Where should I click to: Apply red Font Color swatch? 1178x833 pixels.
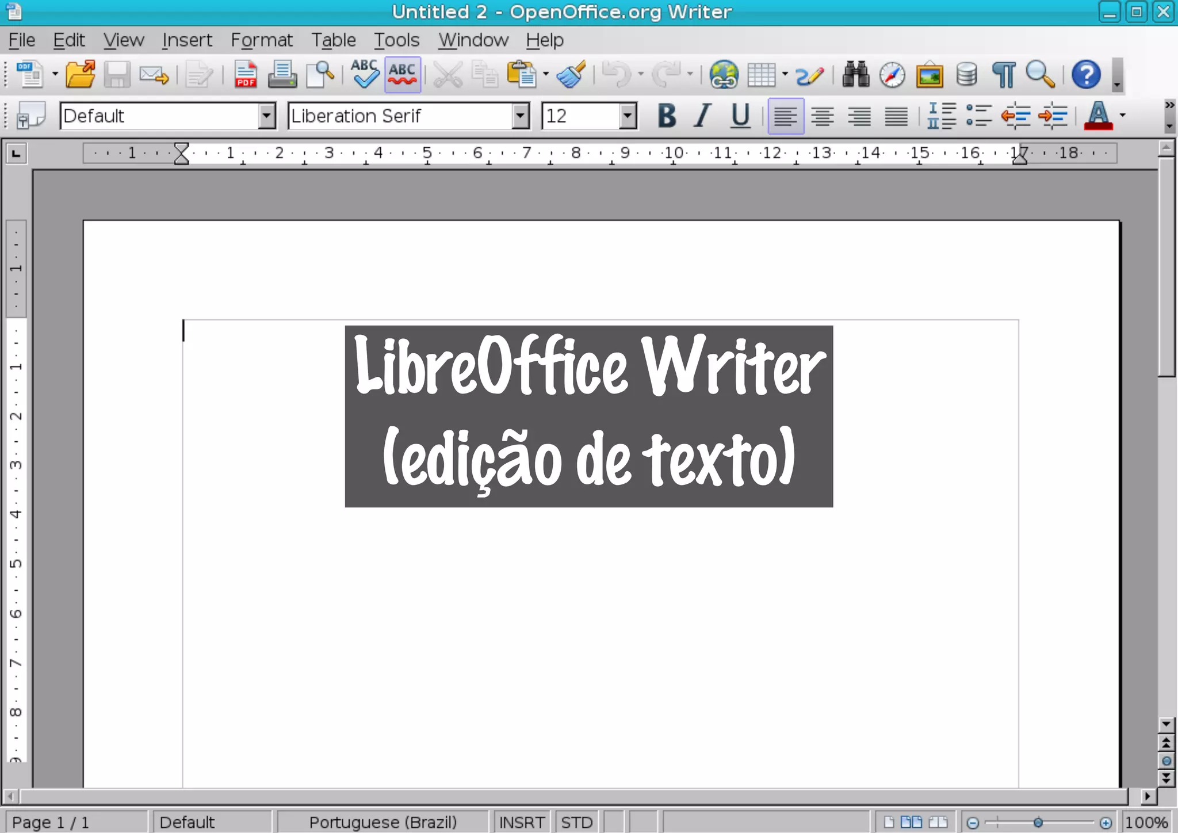coord(1099,116)
